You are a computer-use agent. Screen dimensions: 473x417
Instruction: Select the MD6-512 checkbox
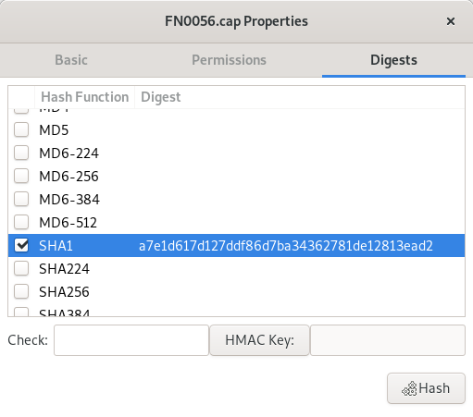[21, 222]
